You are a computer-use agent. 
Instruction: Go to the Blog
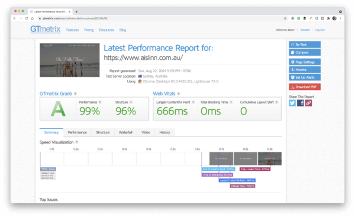pos(122,30)
